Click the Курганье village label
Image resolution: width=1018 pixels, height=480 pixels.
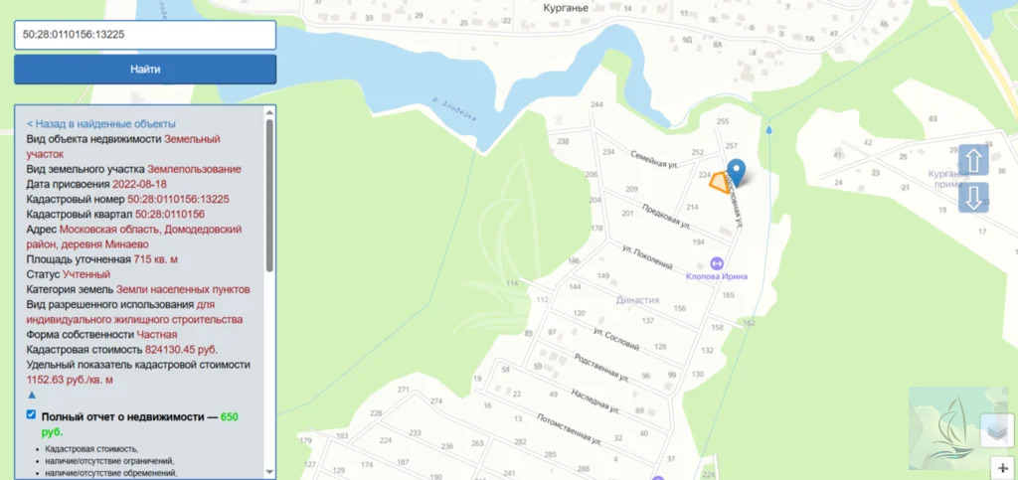(x=565, y=8)
